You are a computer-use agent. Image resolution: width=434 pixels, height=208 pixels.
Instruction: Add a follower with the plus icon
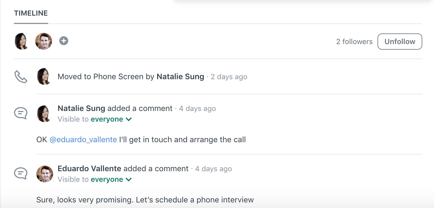(64, 41)
